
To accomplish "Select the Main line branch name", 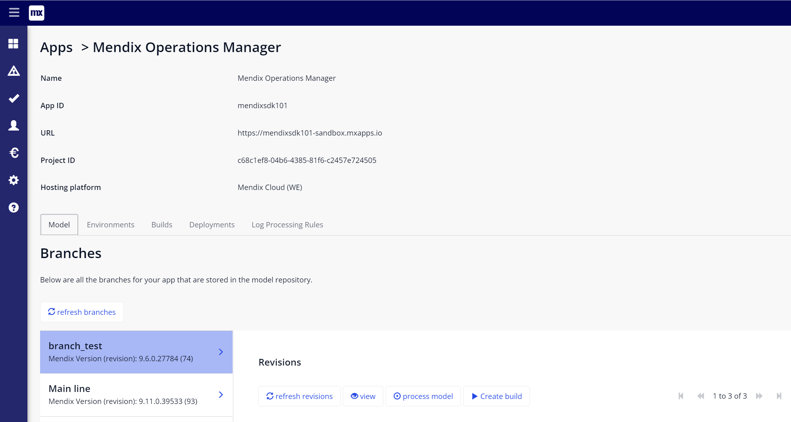I will pos(70,389).
